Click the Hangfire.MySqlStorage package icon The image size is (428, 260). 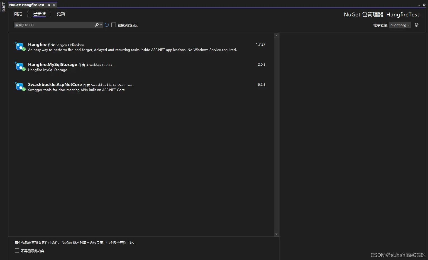pyautogui.click(x=20, y=67)
